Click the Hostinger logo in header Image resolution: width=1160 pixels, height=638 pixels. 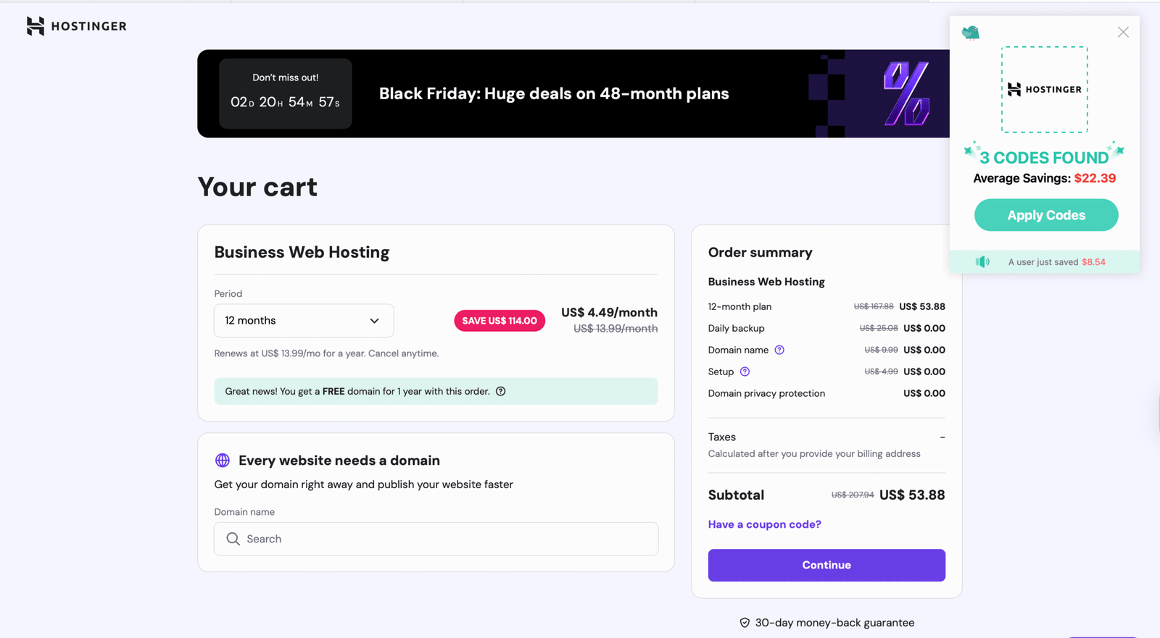point(76,26)
